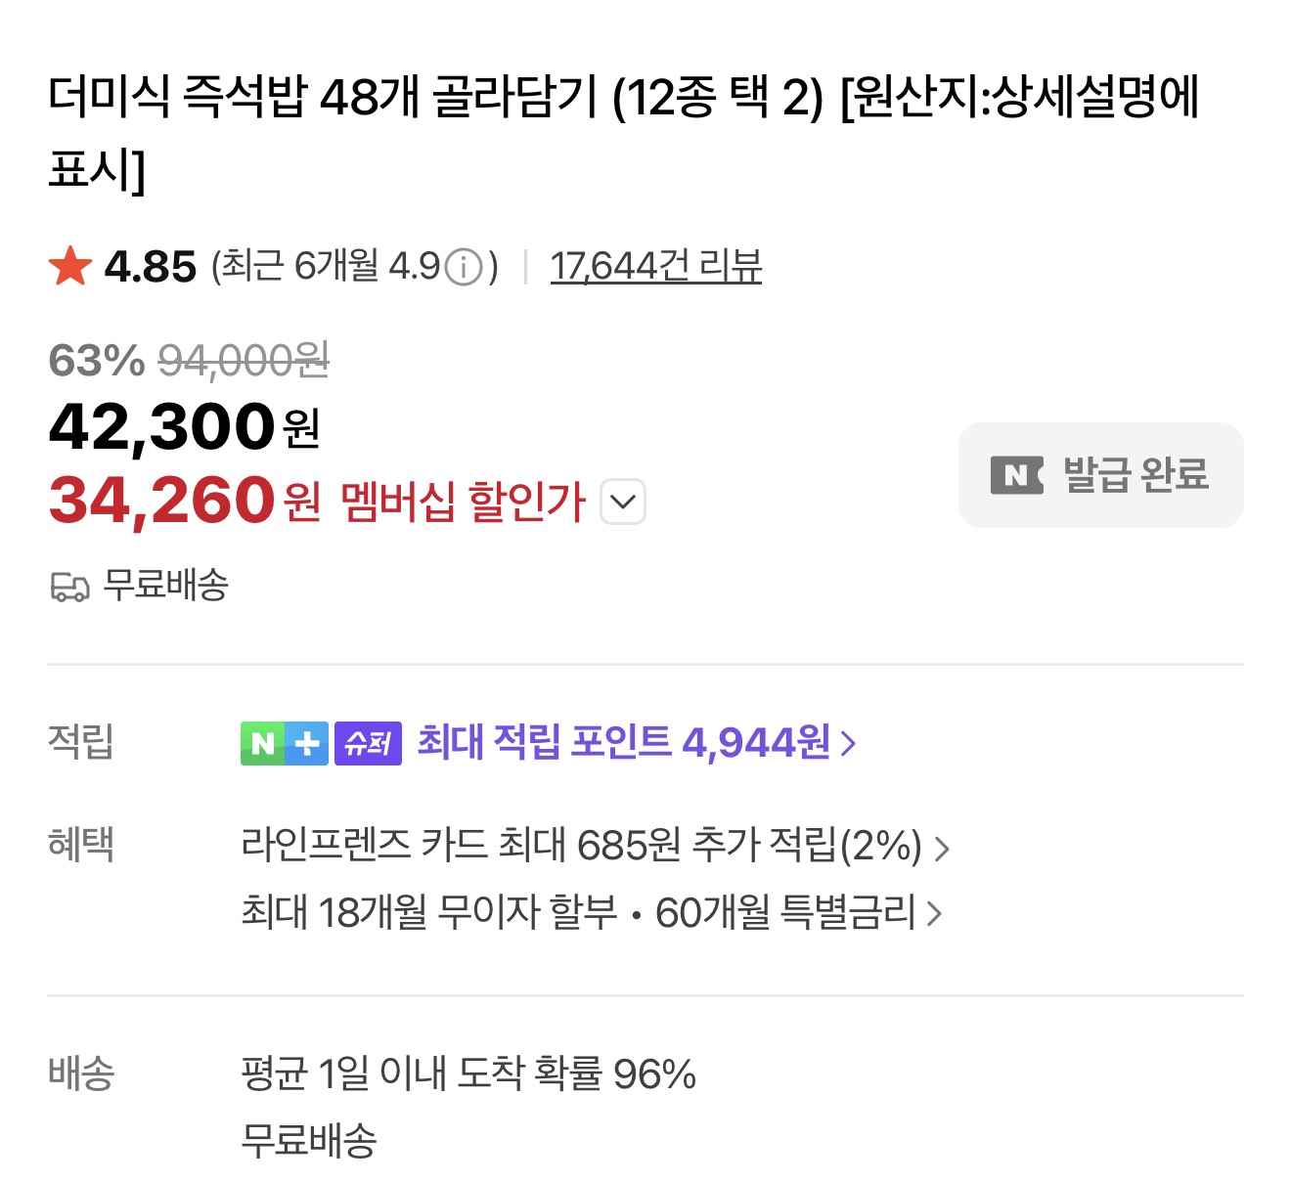Click the purple 슈퍼적립 badge
Viewport: 1291px width, 1182px height.
[368, 743]
